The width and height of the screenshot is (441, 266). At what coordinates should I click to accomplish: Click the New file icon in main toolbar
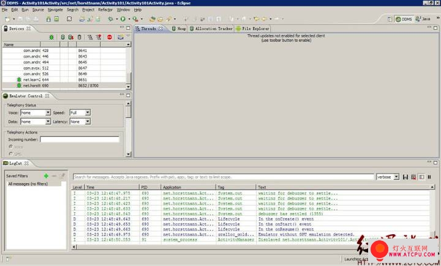(7, 19)
